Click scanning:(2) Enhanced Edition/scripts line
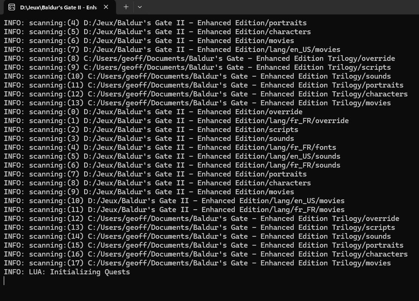Image resolution: width=419 pixels, height=301 pixels. tap(151, 130)
